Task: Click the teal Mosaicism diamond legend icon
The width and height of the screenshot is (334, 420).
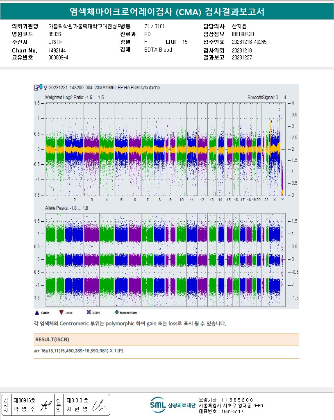Action: (116, 312)
